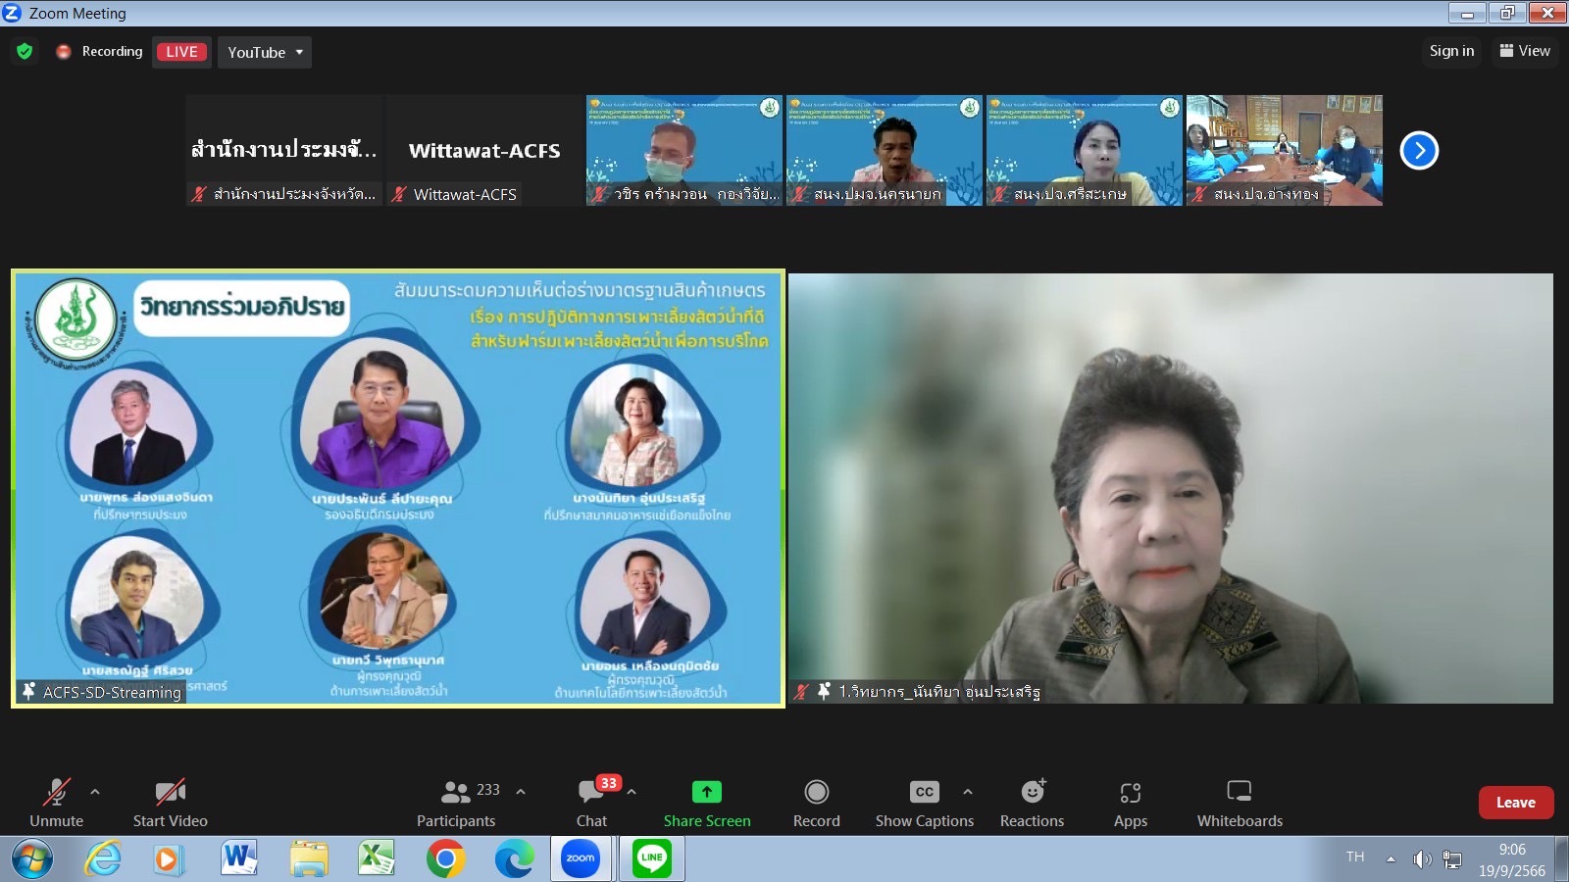Click the ACFS-SD-Streaming pinned name label
The height and width of the screenshot is (882, 1569).
point(112,692)
